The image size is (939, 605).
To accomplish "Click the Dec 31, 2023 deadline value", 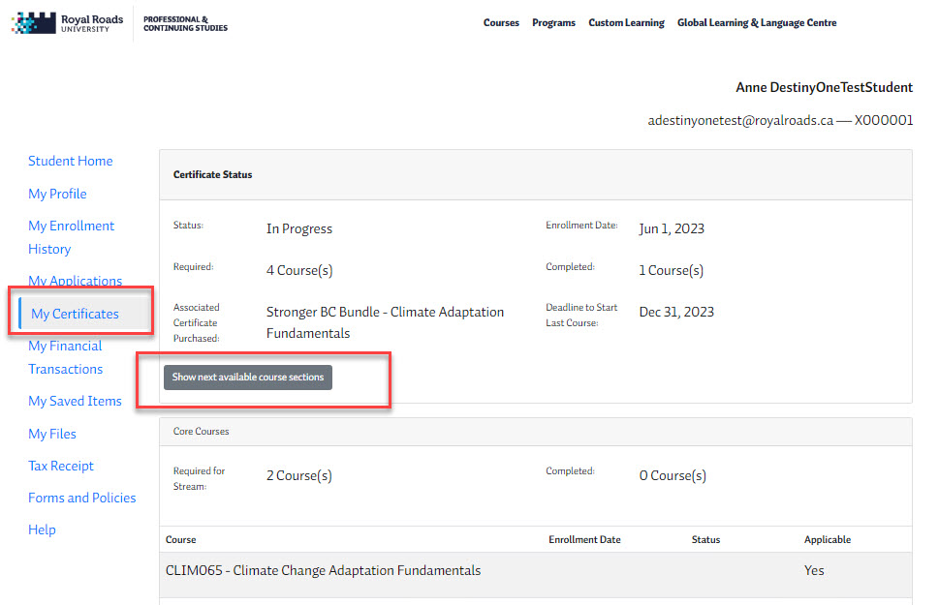I will (x=676, y=312).
